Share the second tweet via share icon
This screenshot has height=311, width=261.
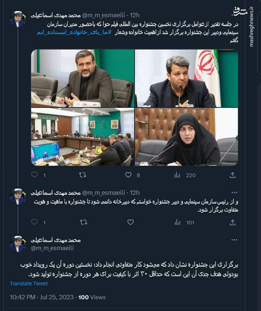(x=233, y=222)
